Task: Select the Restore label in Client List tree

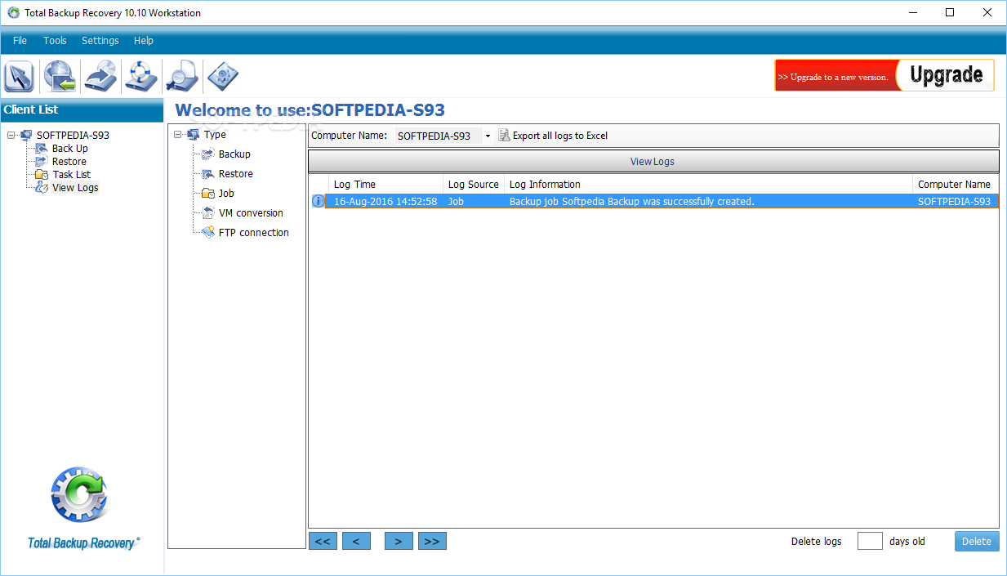Action: (x=69, y=161)
